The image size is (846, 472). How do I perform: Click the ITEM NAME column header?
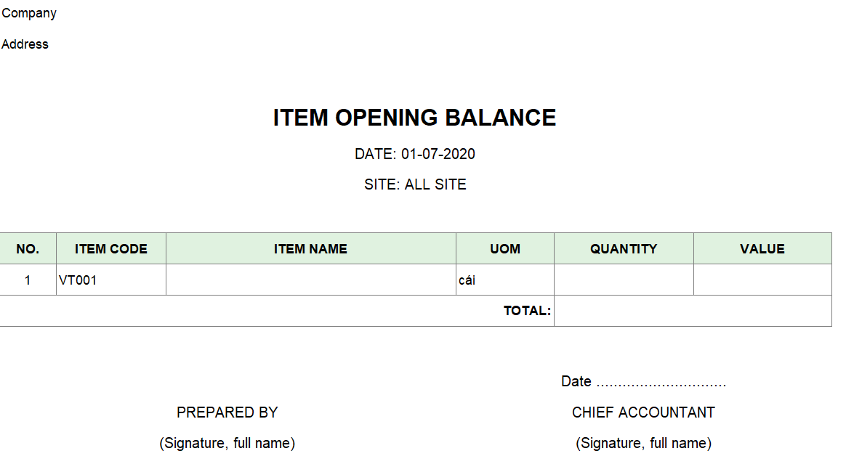[x=310, y=249]
